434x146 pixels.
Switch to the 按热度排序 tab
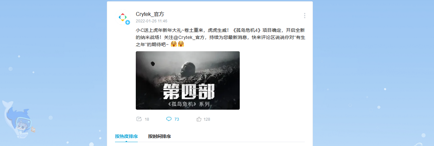tap(126, 136)
